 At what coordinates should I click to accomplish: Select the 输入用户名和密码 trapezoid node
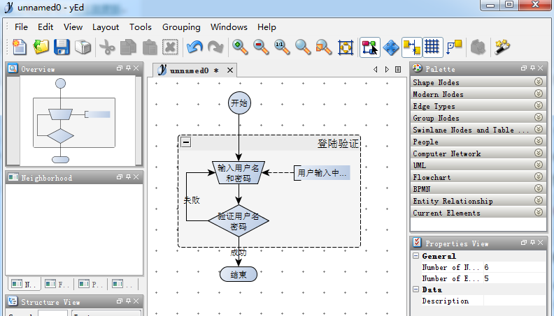[x=239, y=172]
